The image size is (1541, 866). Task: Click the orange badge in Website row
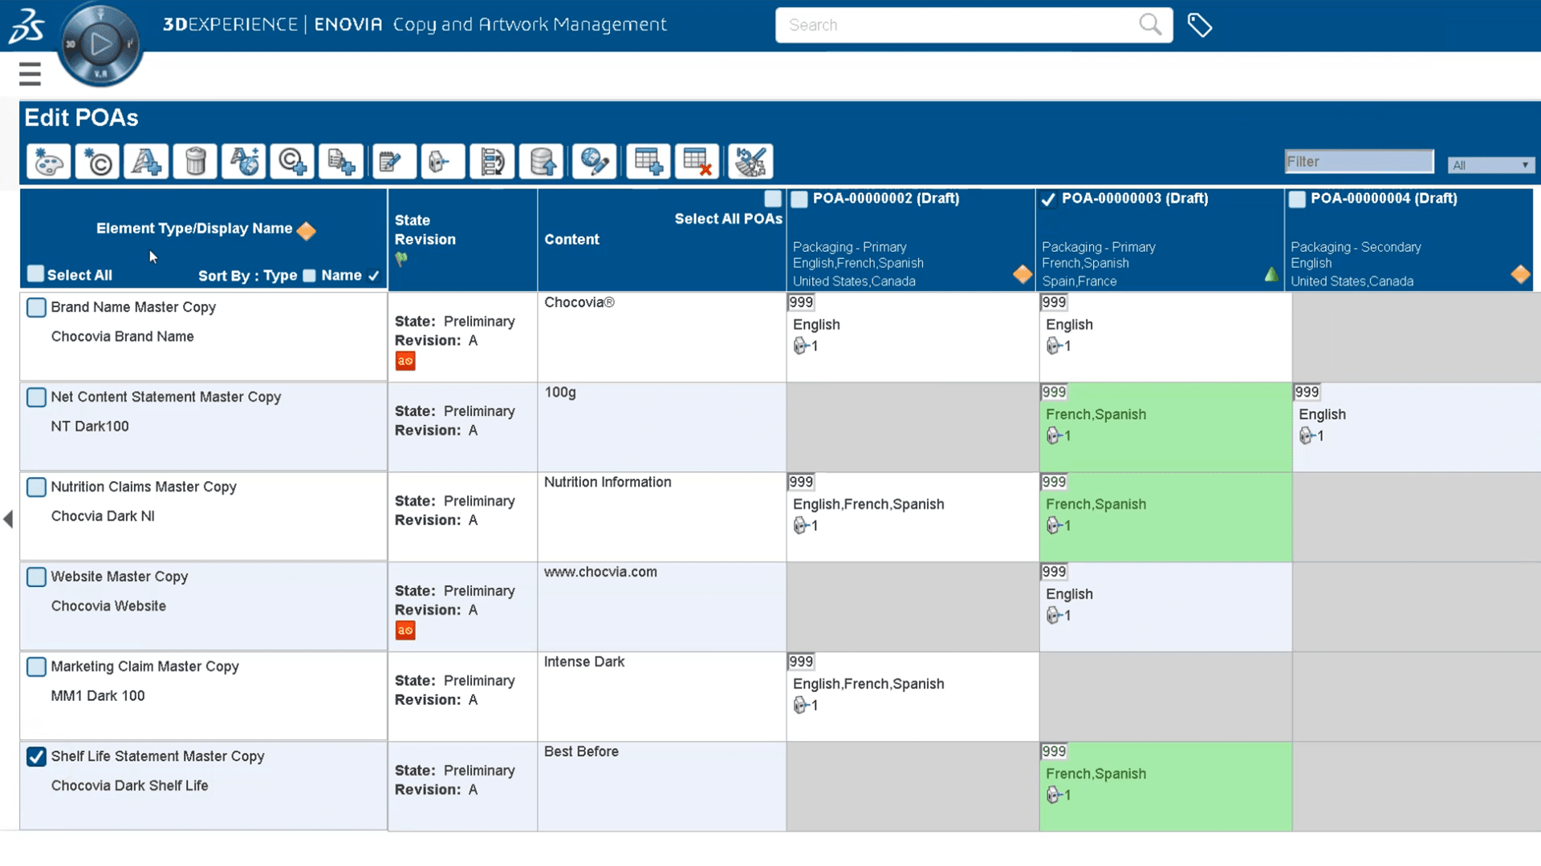click(405, 630)
